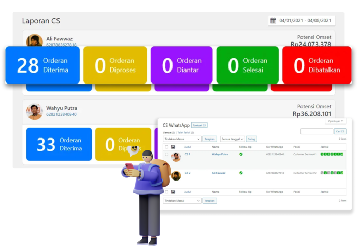The width and height of the screenshot is (358, 249).
Task: Click the top Terapkan button
Action: 209,139
